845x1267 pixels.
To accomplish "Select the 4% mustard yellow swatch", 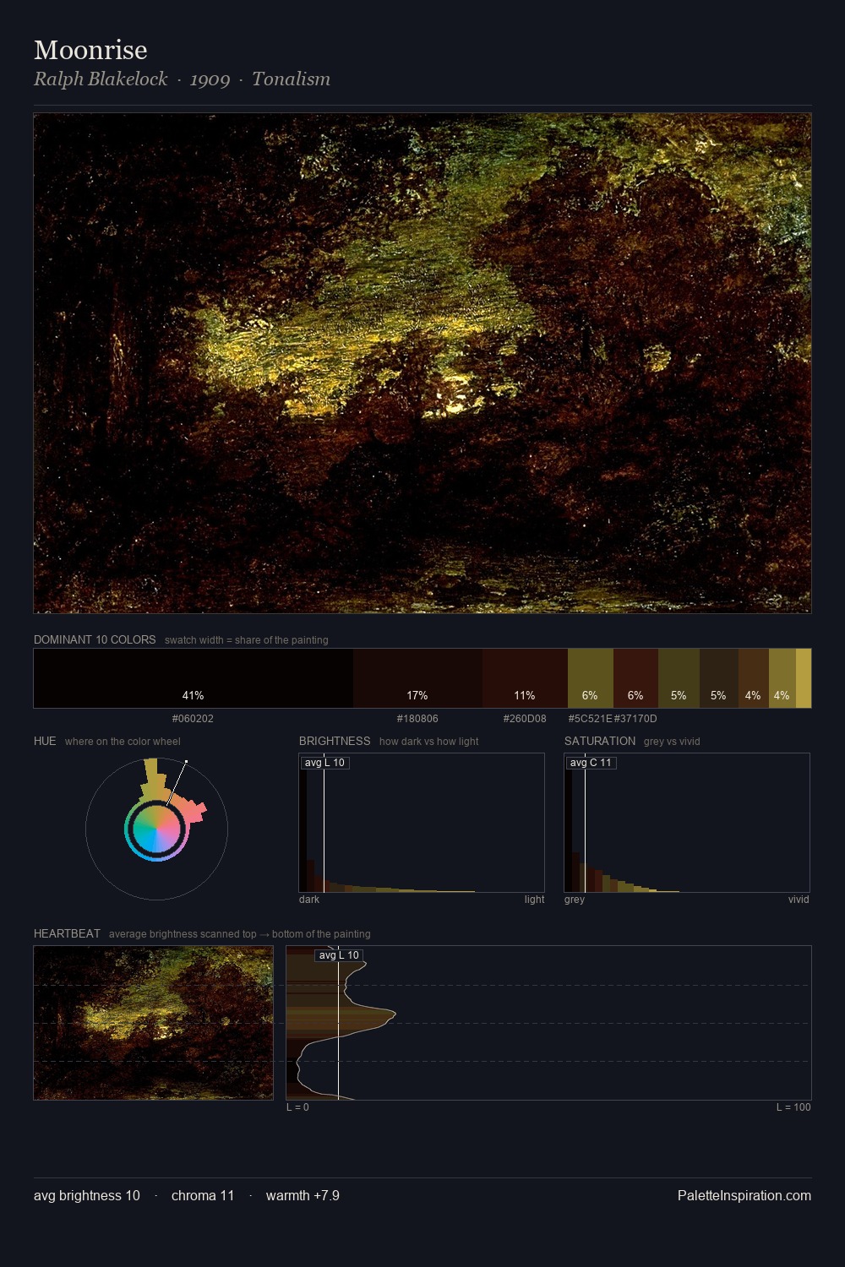I will (x=782, y=678).
